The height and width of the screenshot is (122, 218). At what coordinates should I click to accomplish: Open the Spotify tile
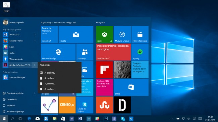tap(140, 52)
